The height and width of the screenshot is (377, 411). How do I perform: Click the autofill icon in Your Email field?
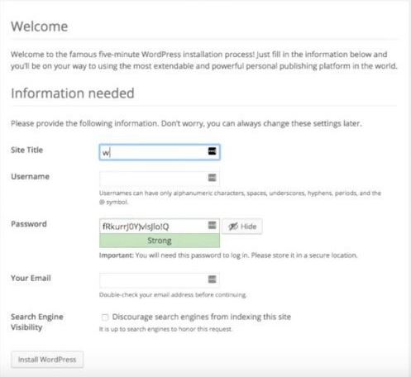click(x=212, y=279)
